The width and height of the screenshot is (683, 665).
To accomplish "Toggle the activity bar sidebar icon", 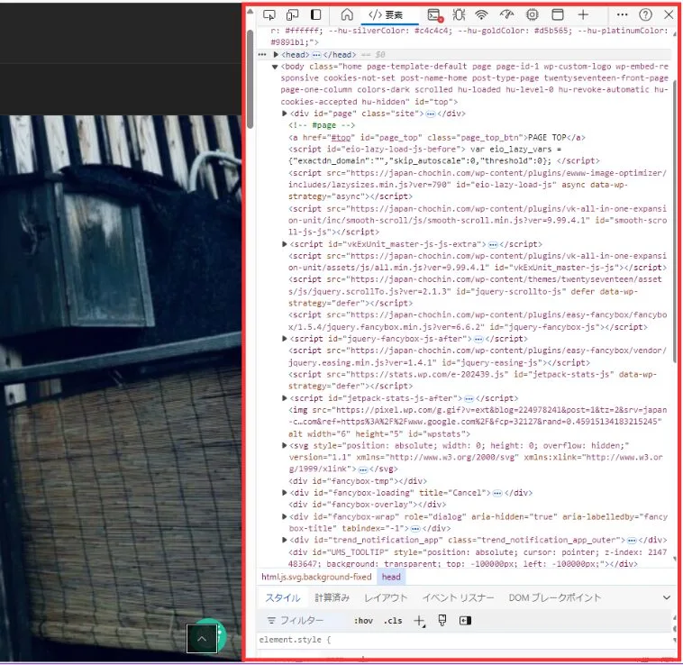I will pos(315,15).
